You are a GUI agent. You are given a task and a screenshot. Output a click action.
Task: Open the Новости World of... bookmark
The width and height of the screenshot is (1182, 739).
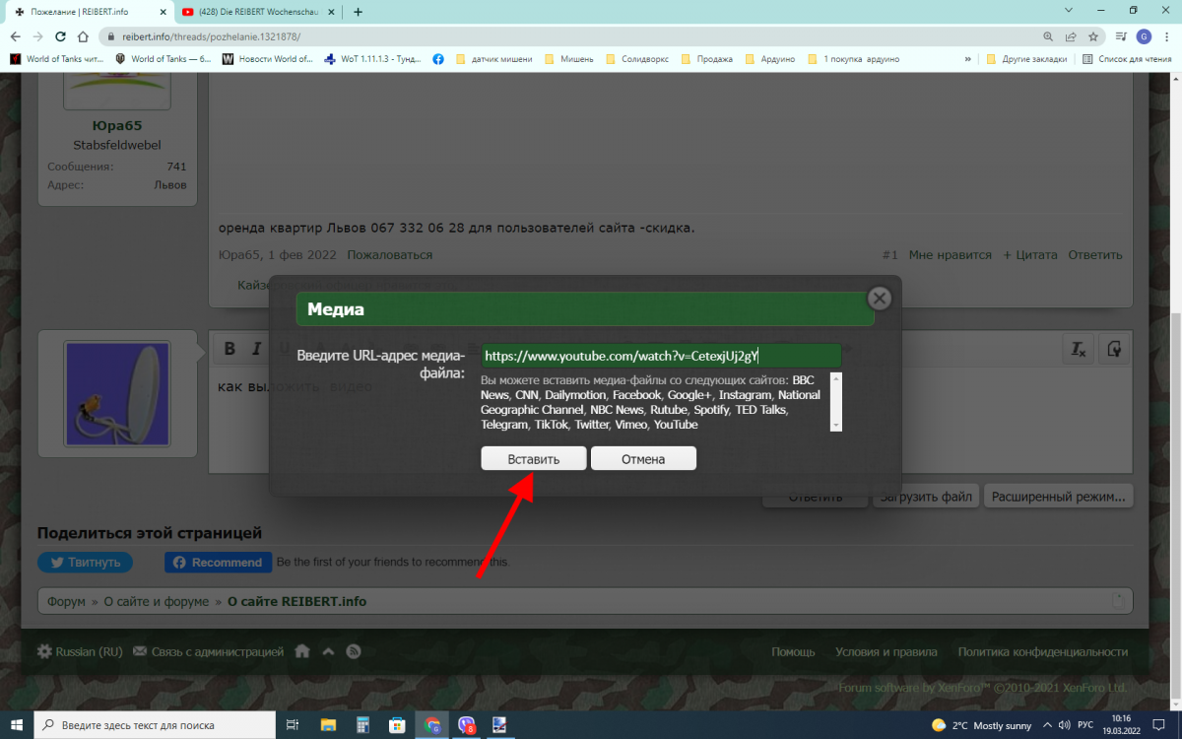[x=268, y=59]
